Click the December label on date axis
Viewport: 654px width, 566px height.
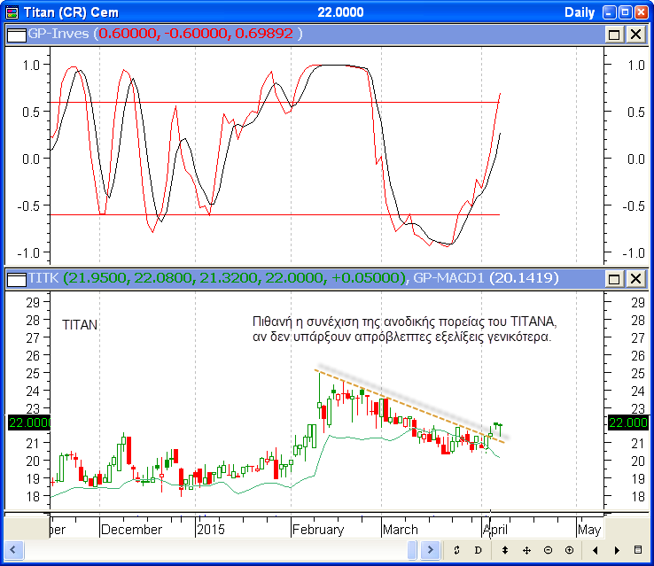click(131, 530)
